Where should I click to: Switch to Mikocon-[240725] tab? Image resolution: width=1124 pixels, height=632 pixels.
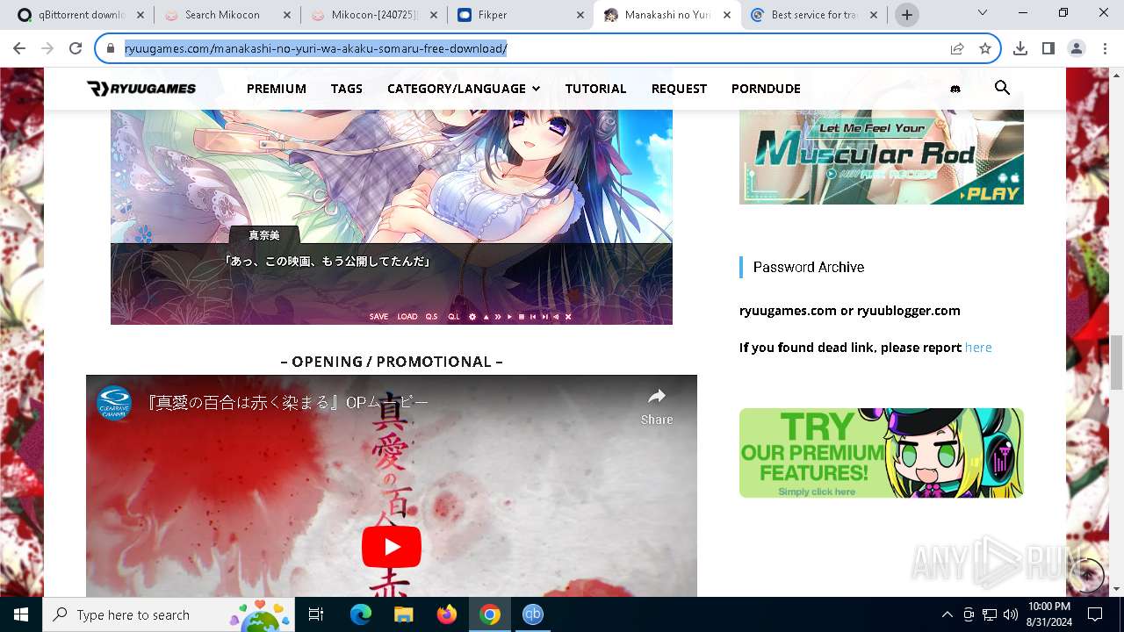[372, 15]
